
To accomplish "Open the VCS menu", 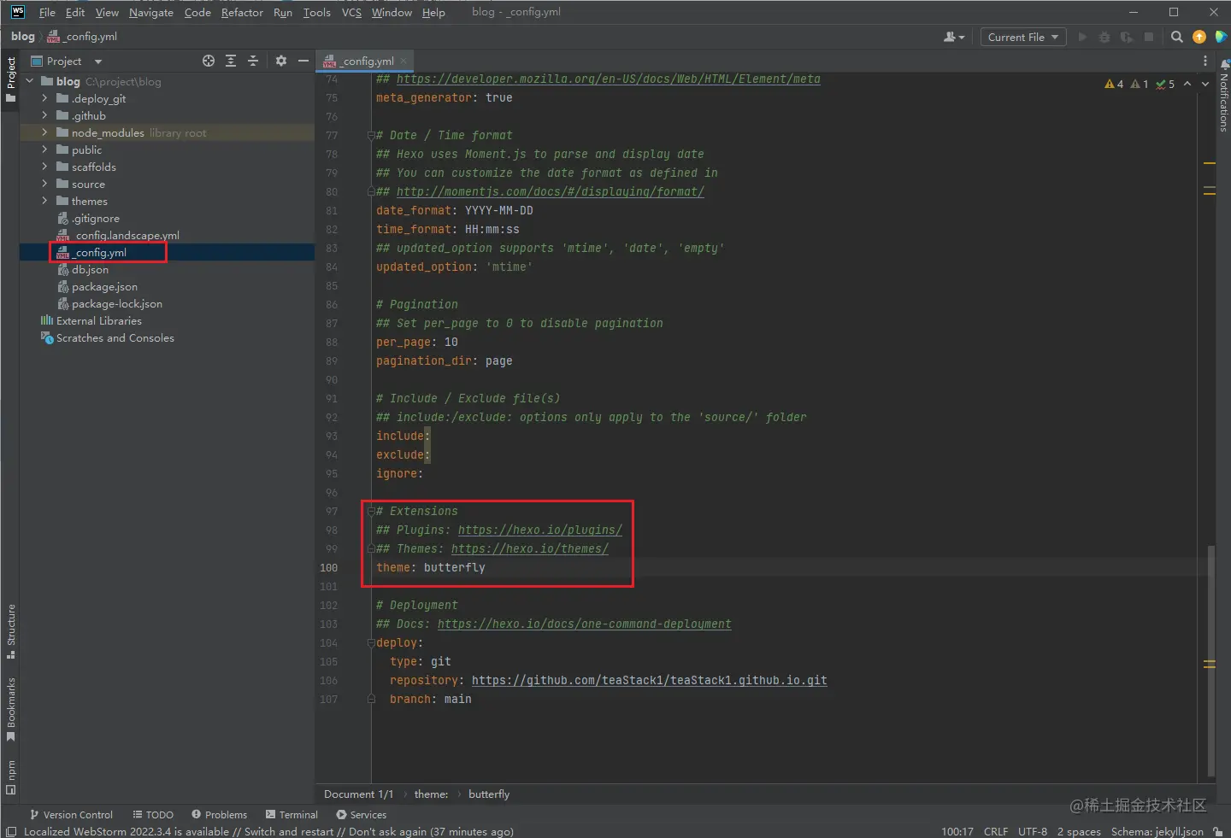I will coord(351,12).
